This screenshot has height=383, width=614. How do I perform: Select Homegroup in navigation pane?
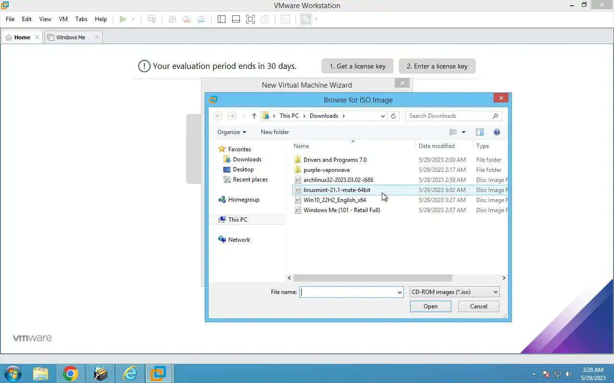tap(244, 200)
